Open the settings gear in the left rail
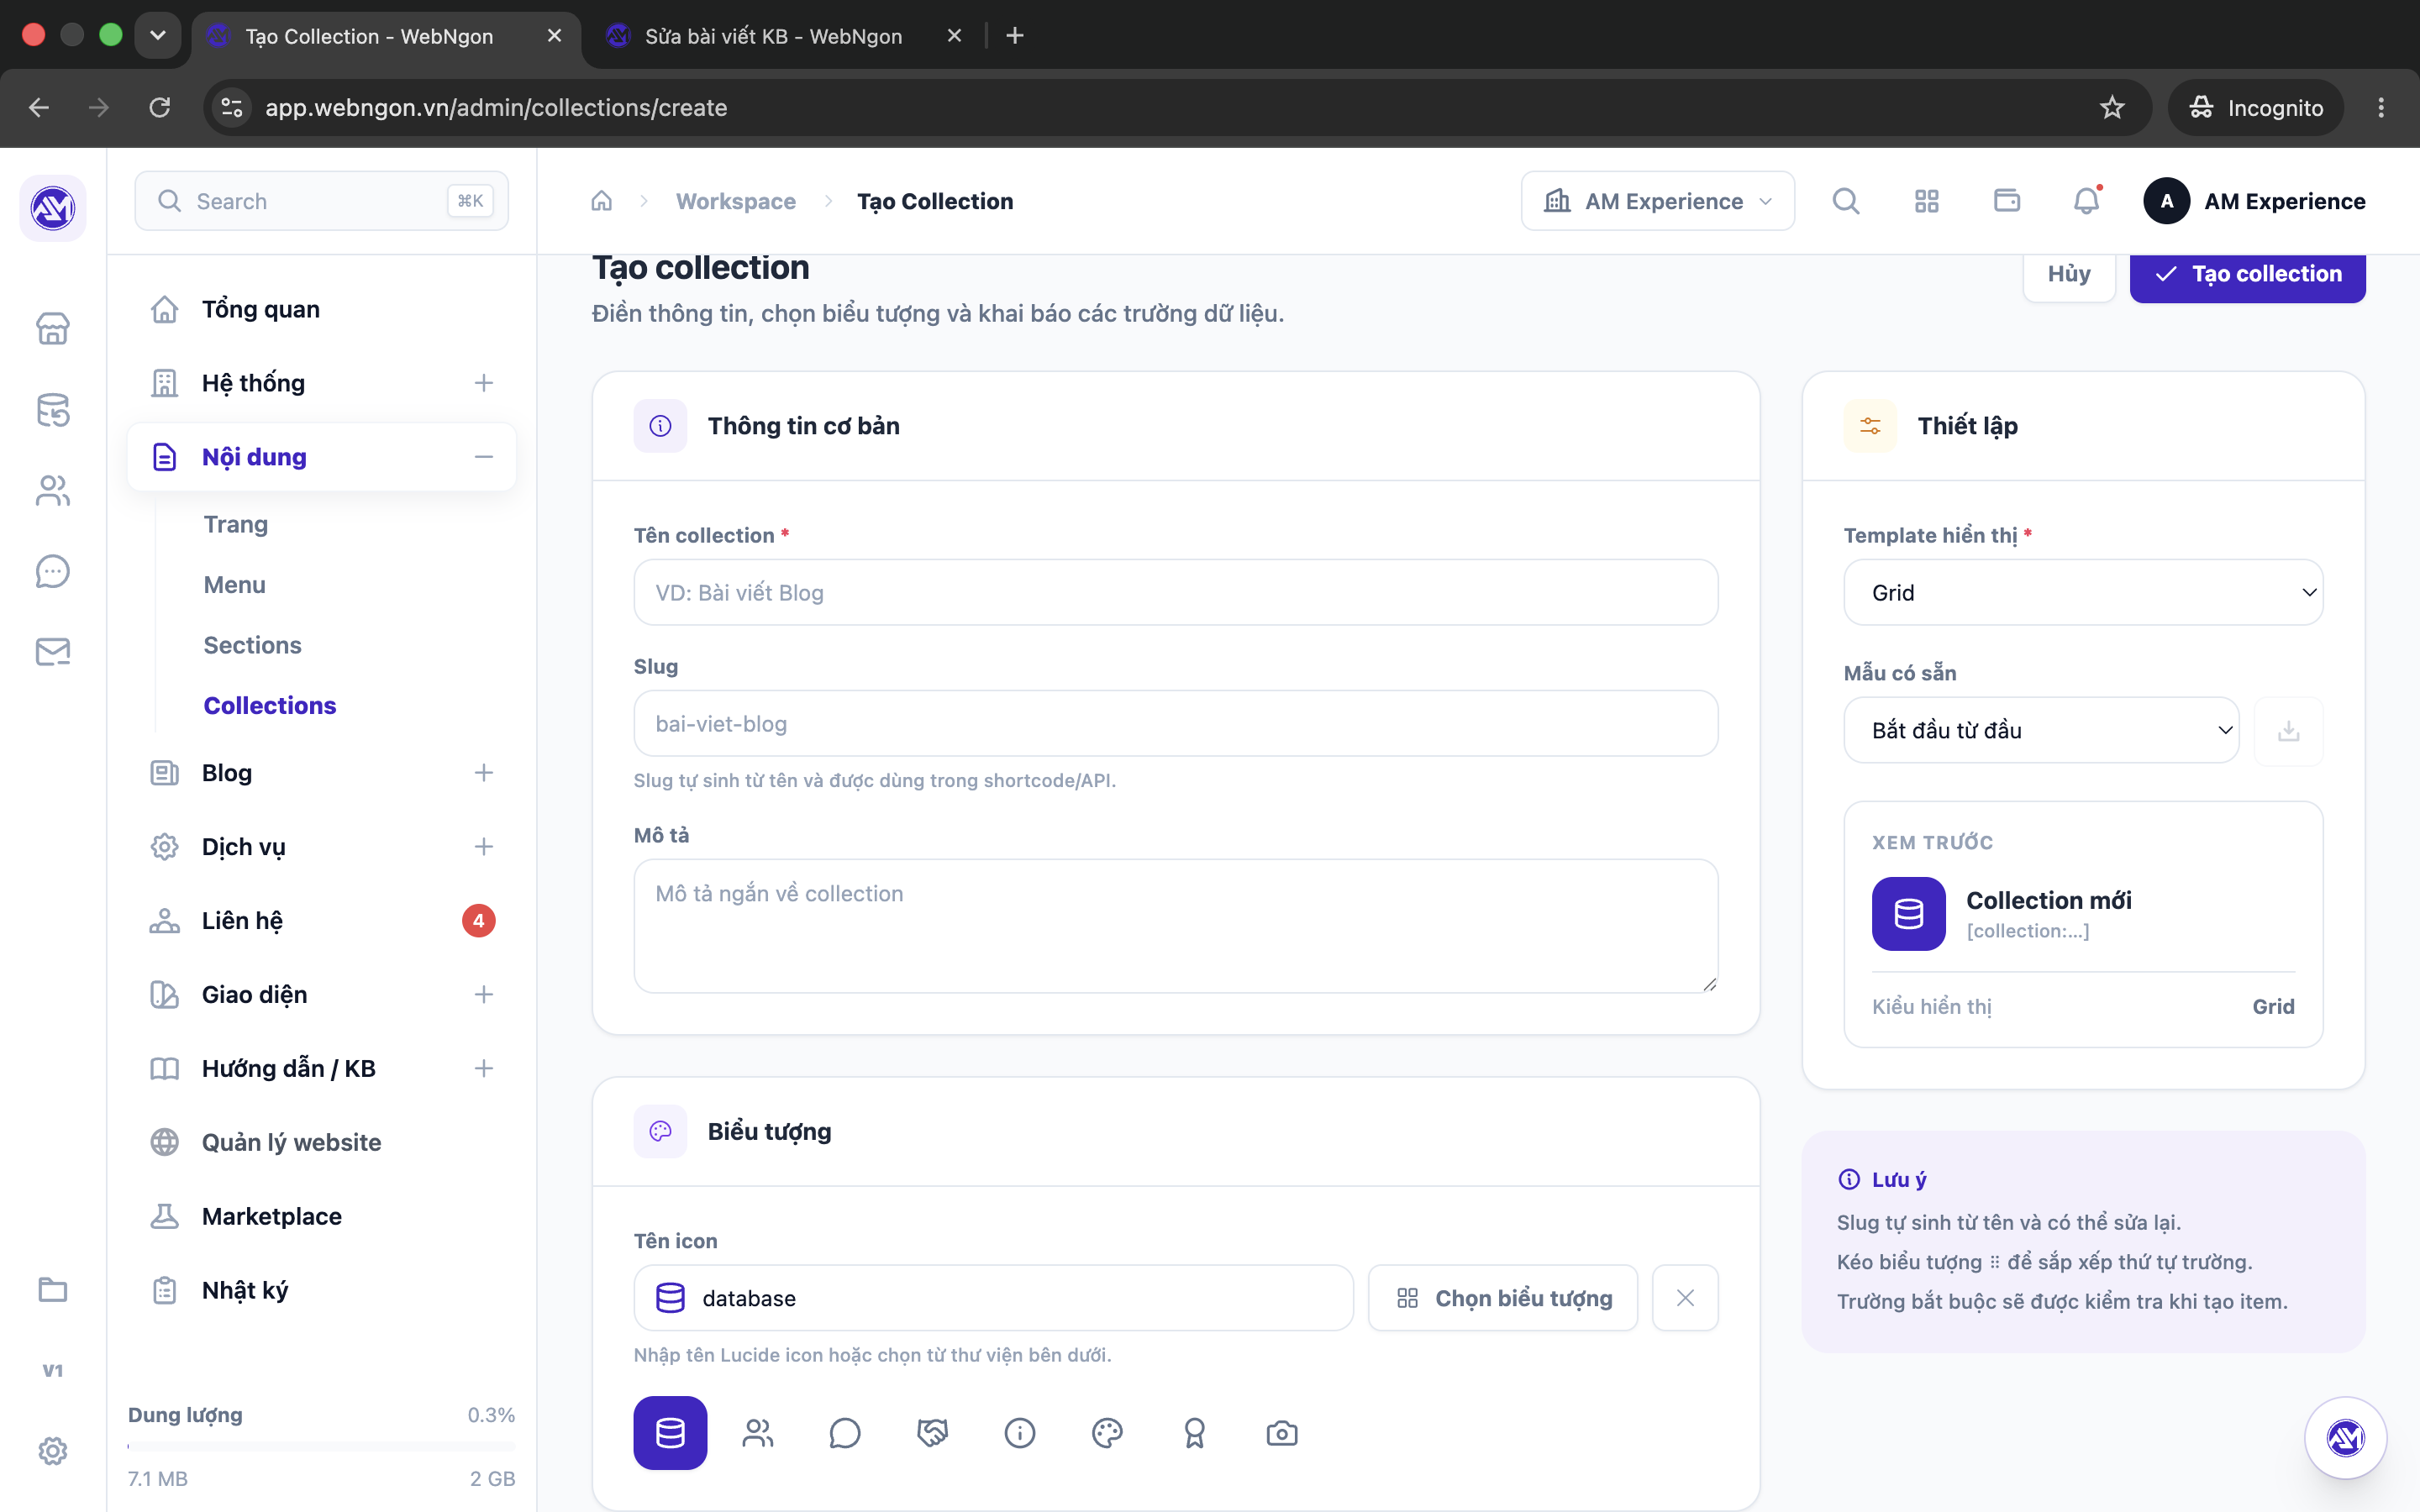 pyautogui.click(x=53, y=1451)
